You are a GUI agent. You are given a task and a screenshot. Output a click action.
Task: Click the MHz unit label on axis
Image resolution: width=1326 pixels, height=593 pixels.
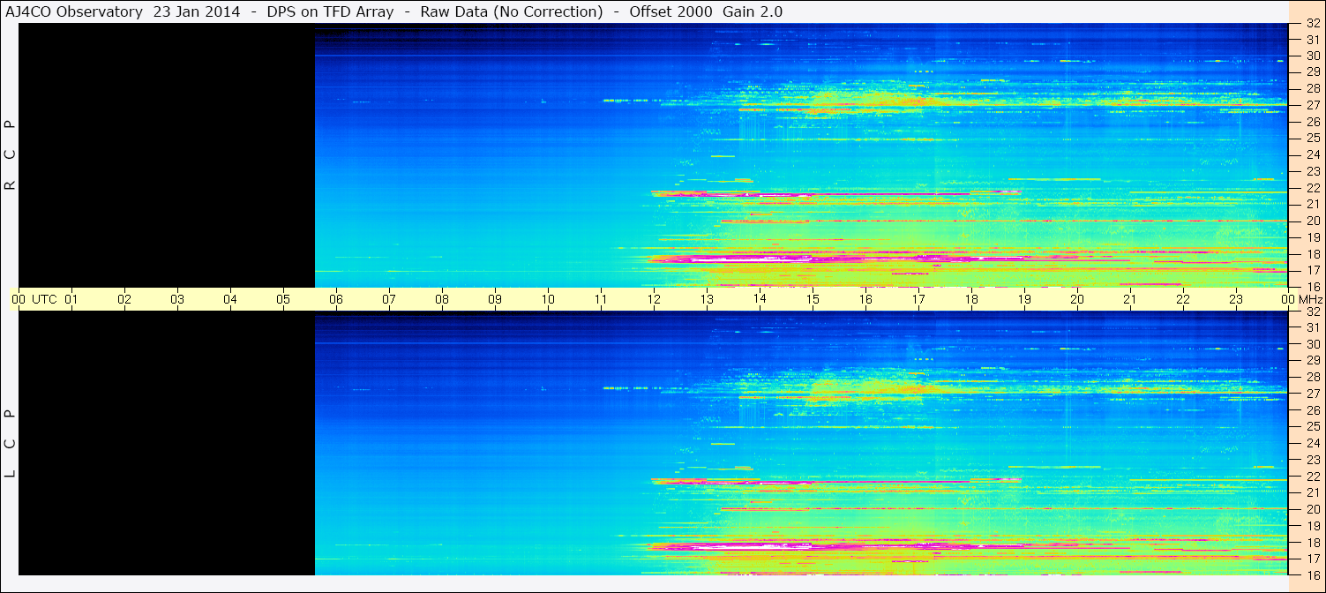click(x=1312, y=299)
